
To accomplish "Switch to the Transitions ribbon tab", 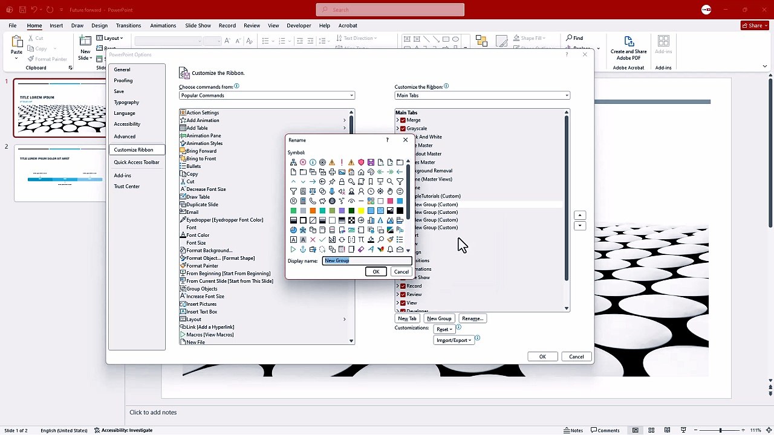I will point(128,25).
